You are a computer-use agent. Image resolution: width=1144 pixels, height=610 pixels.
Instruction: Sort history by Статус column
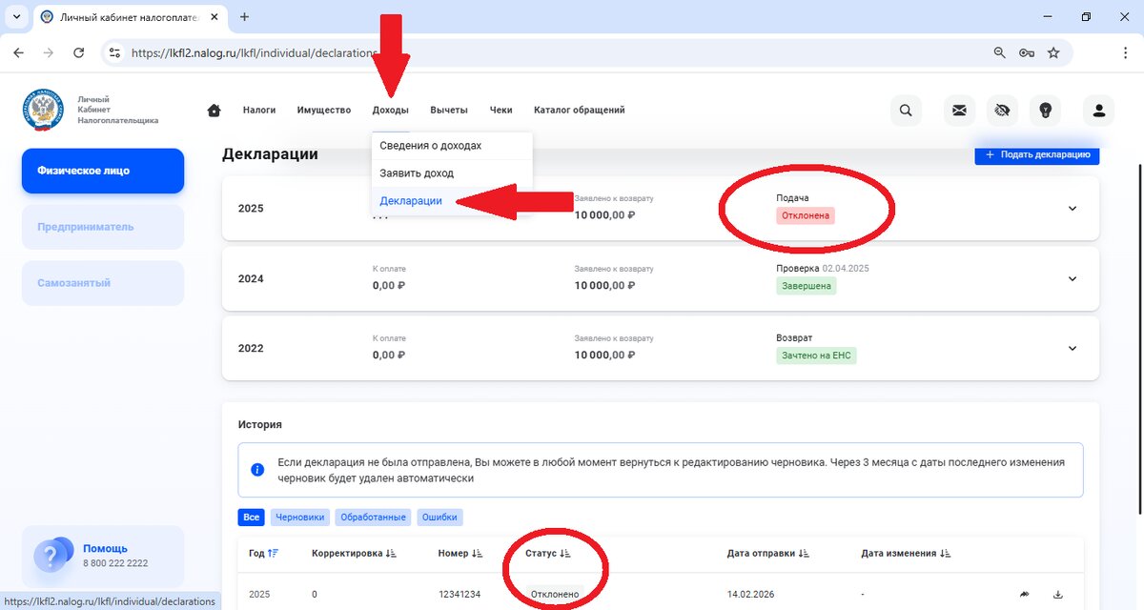point(548,553)
